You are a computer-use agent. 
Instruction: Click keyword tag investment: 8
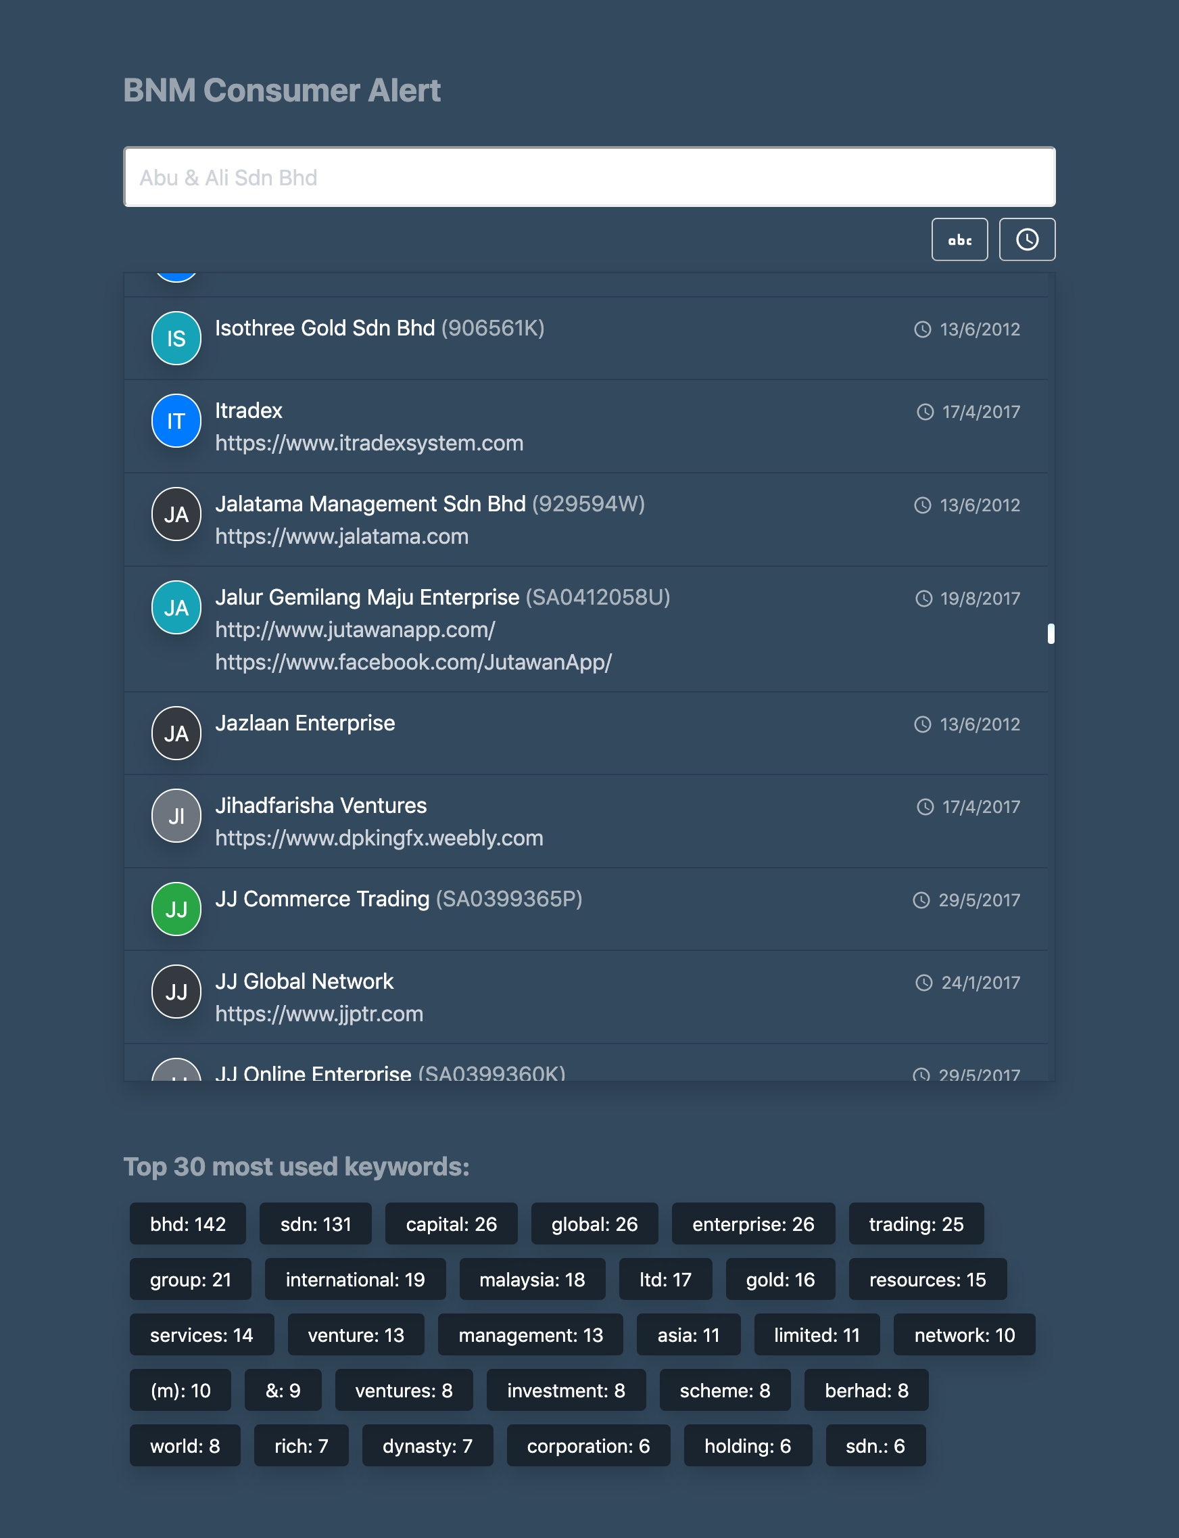566,1390
